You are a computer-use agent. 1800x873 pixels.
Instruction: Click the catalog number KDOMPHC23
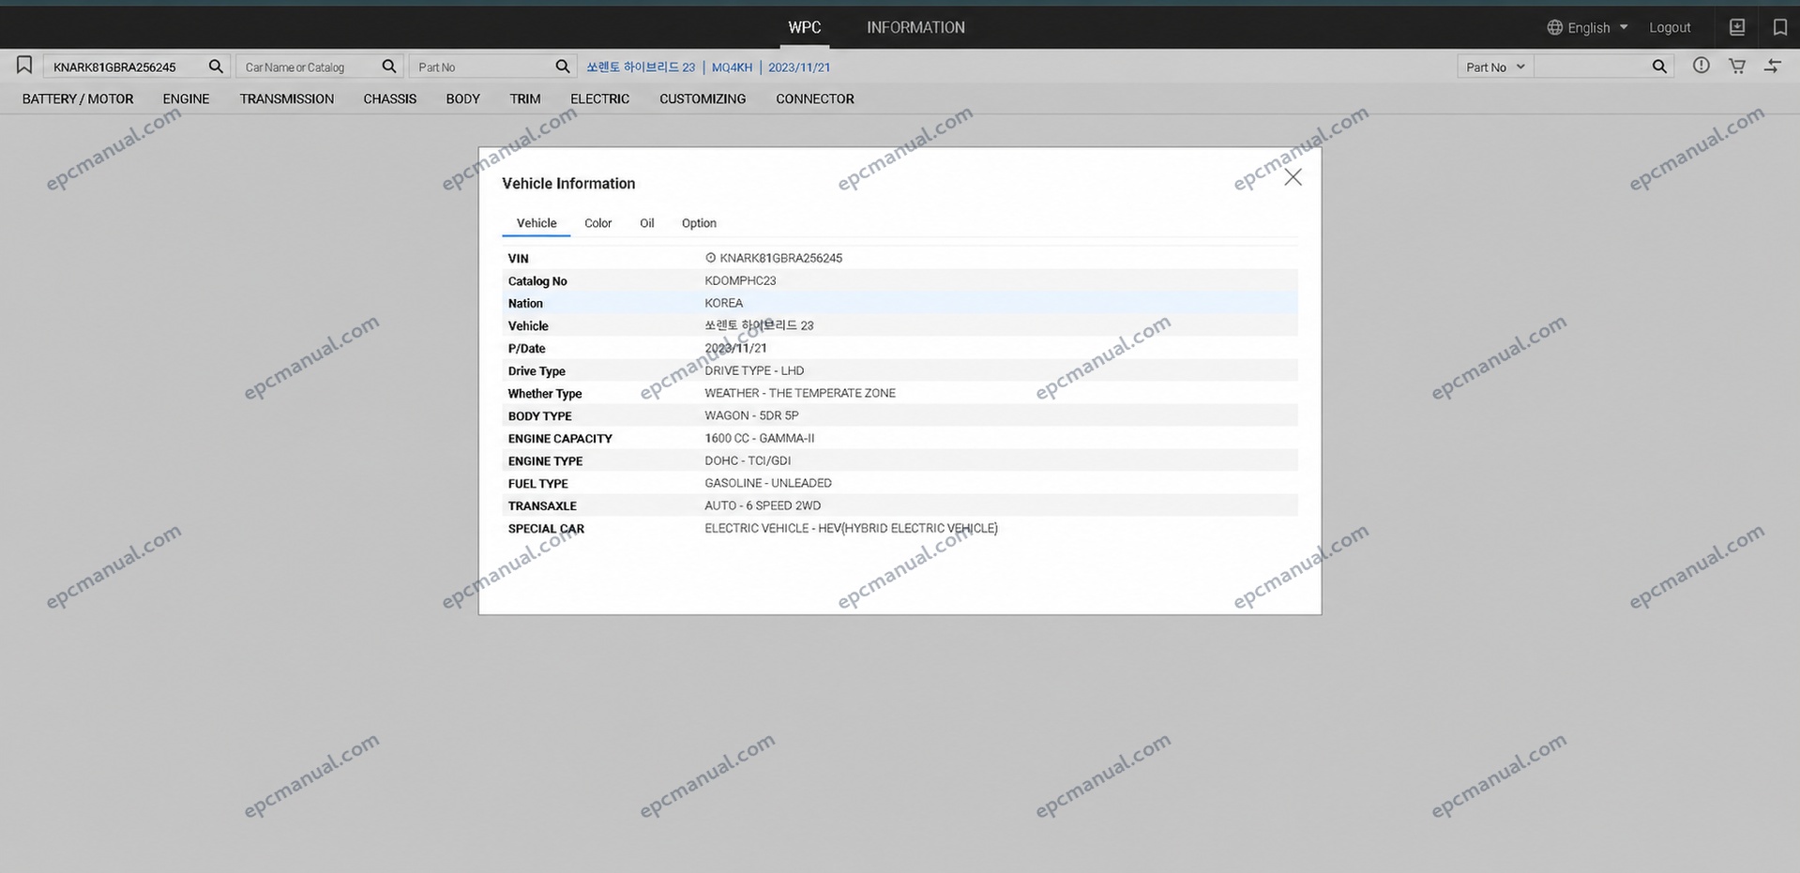740,280
